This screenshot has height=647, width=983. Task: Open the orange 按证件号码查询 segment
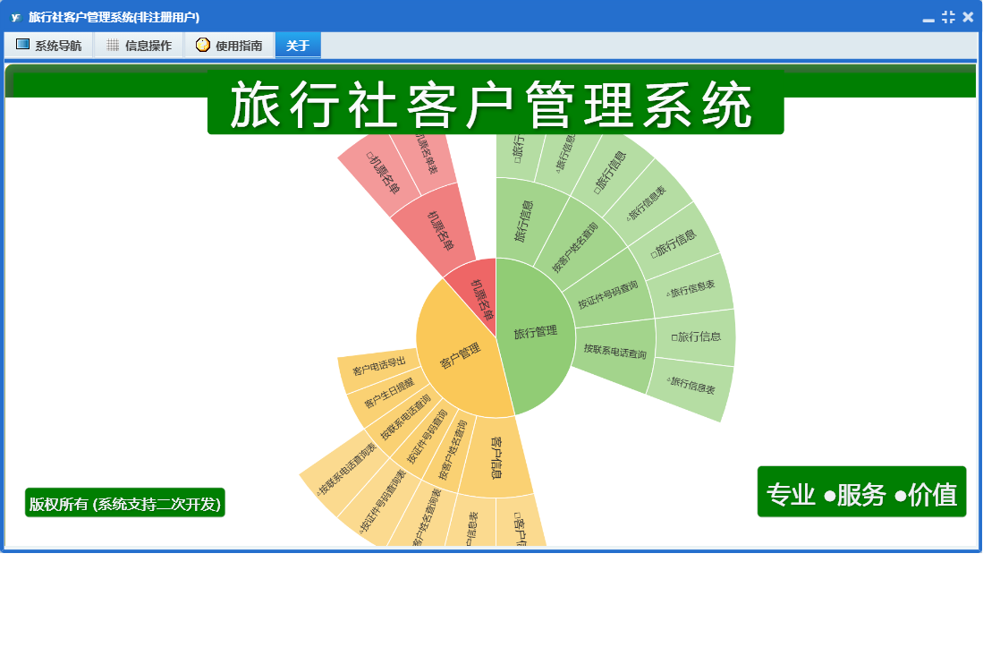[x=427, y=437]
